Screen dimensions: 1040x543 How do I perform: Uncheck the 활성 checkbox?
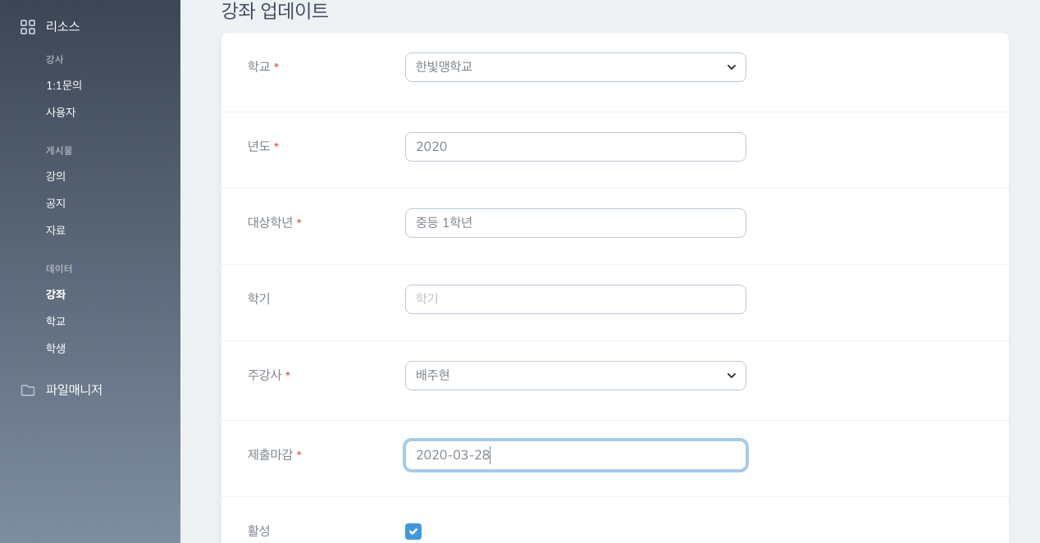click(x=413, y=532)
